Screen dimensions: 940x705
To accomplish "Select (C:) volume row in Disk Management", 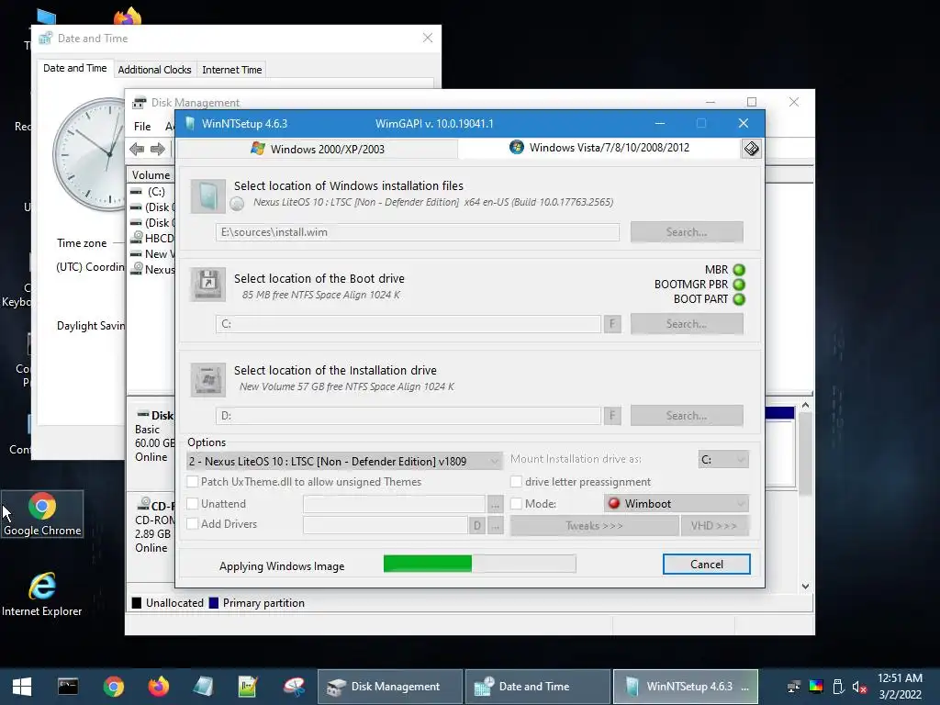I will [151, 192].
